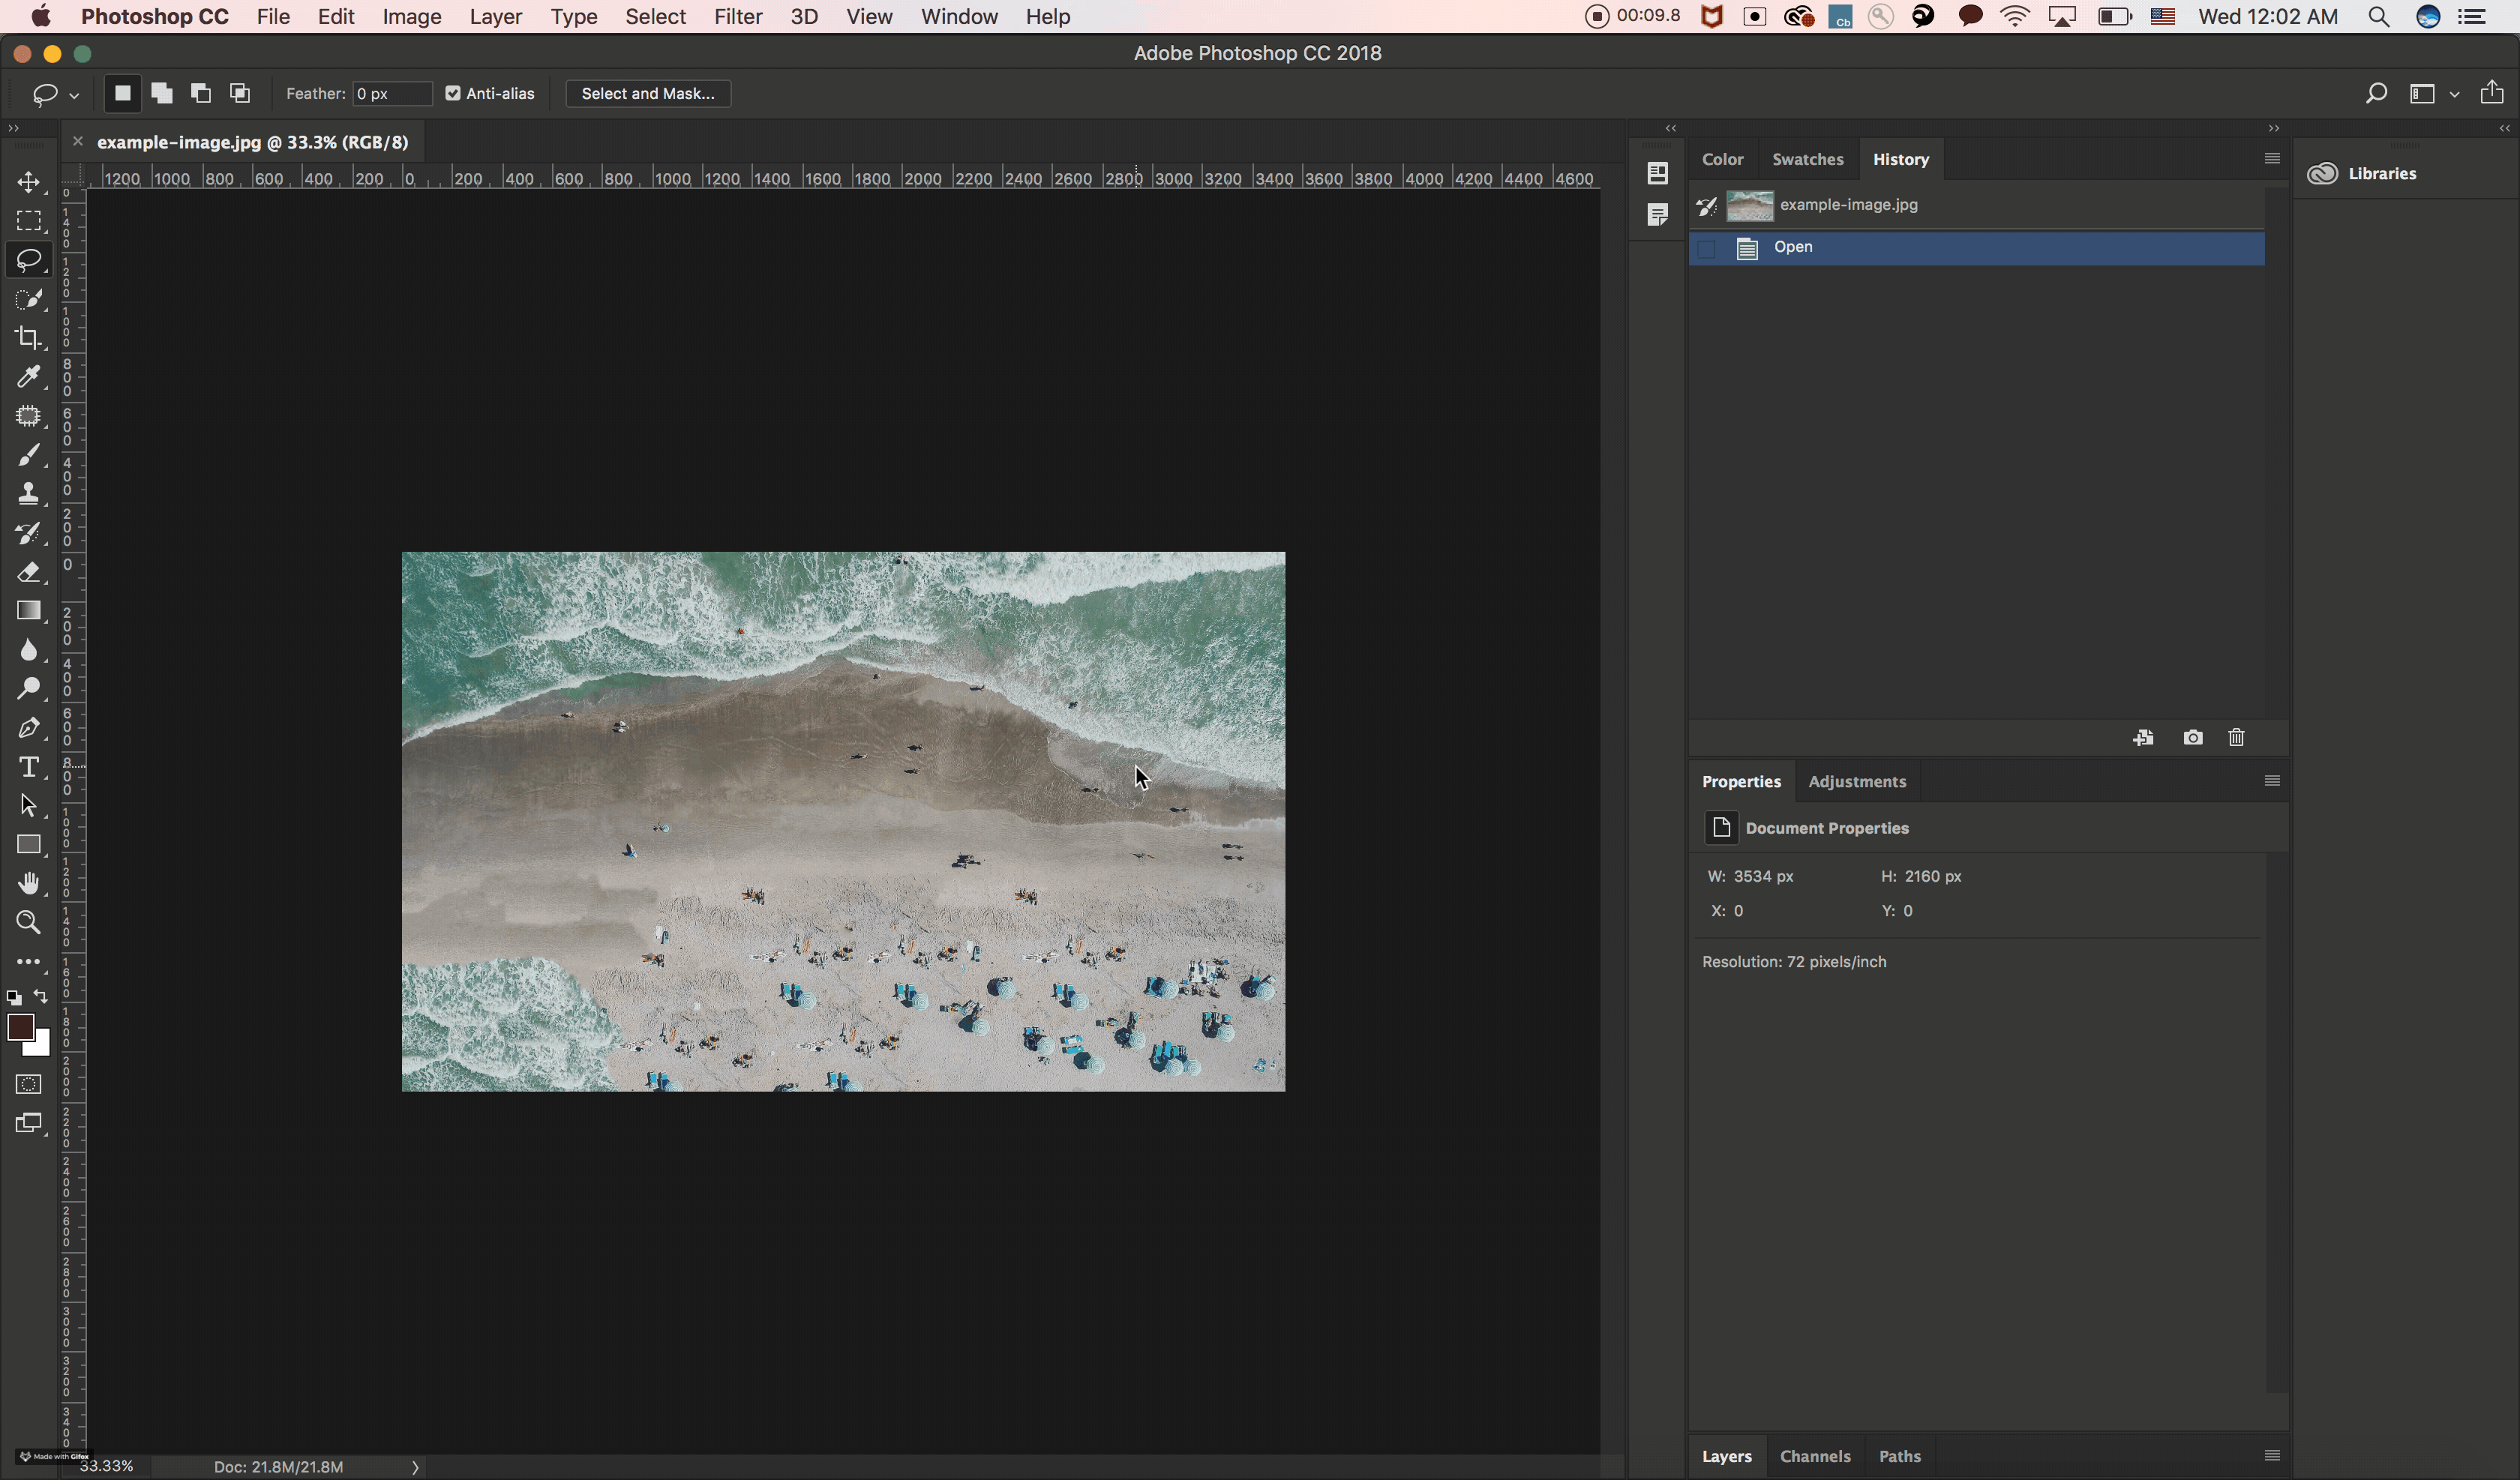Expand the status bar info arrow
The height and width of the screenshot is (1480, 2520).
pos(415,1467)
